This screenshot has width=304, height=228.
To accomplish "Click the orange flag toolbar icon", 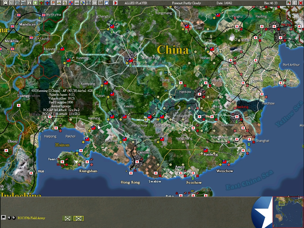I will (x=53, y=3).
